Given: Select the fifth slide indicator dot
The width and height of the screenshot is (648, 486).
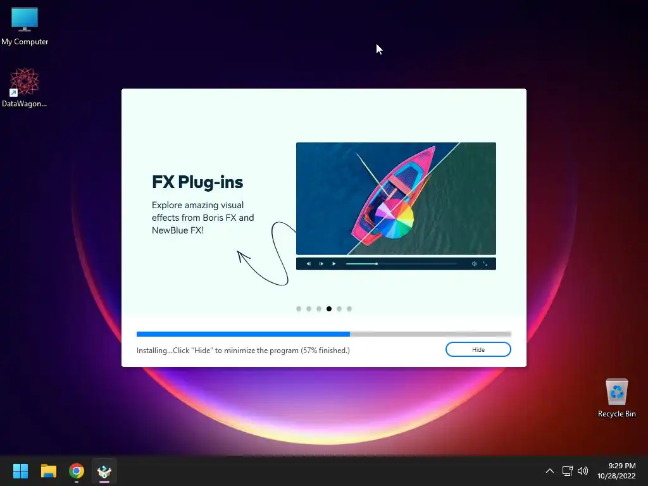Looking at the screenshot, I should pos(339,309).
